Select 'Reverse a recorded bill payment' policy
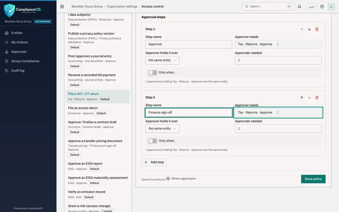Viewport: 339px width, 212px height. [98, 80]
